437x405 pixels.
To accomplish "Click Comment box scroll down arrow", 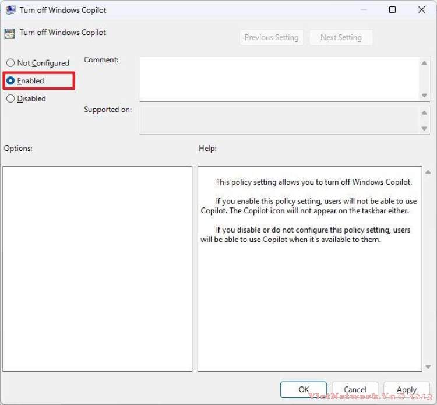I will click(x=424, y=96).
